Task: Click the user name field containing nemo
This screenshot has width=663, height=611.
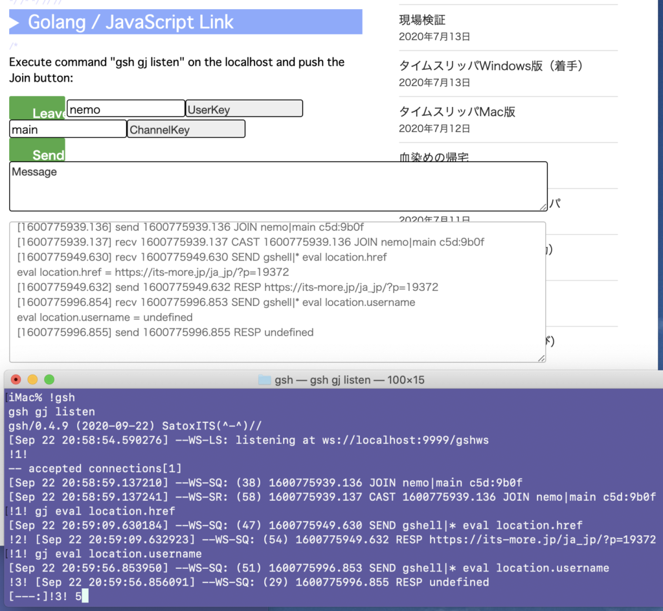Action: (x=126, y=109)
